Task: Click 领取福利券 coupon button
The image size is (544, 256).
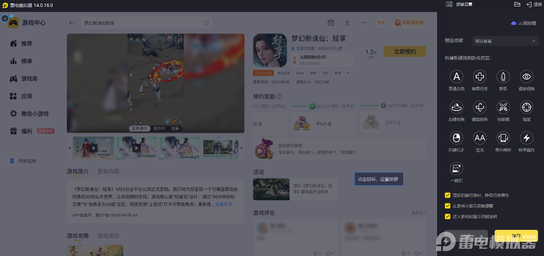Action: [x=410, y=23]
